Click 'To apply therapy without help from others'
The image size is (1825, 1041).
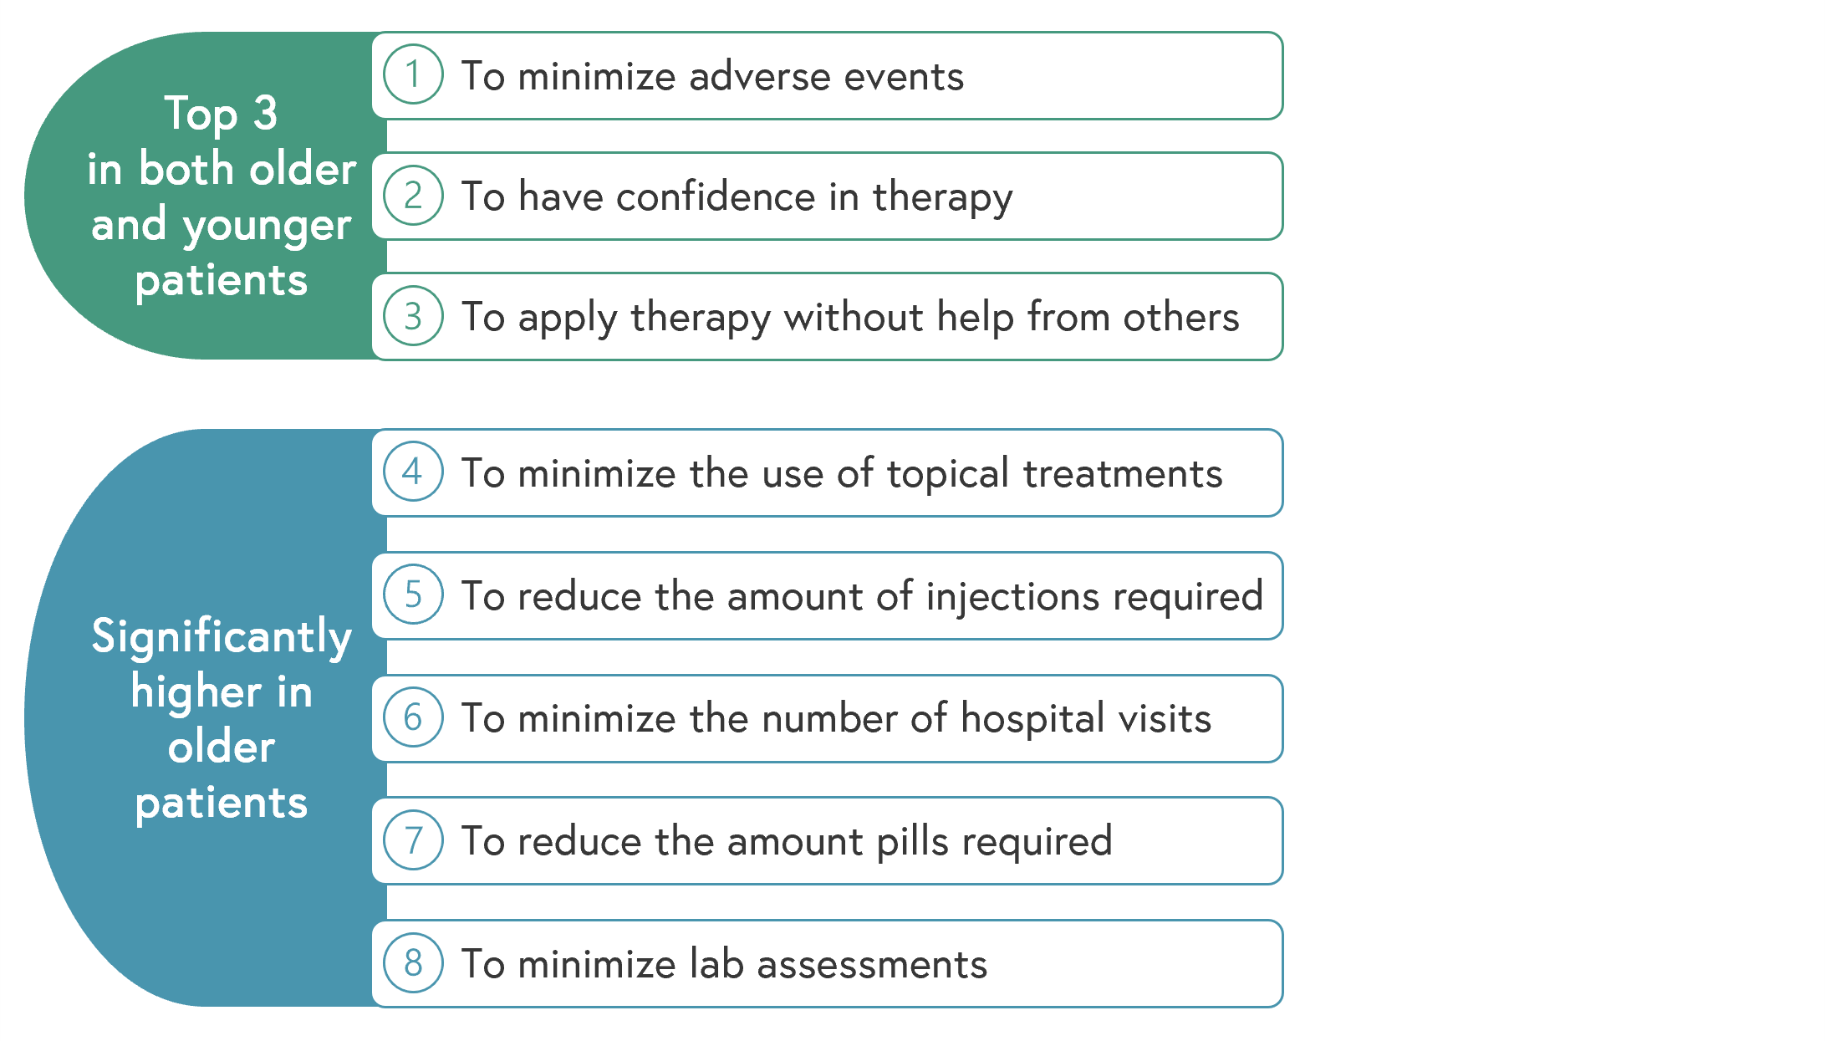coord(850,318)
